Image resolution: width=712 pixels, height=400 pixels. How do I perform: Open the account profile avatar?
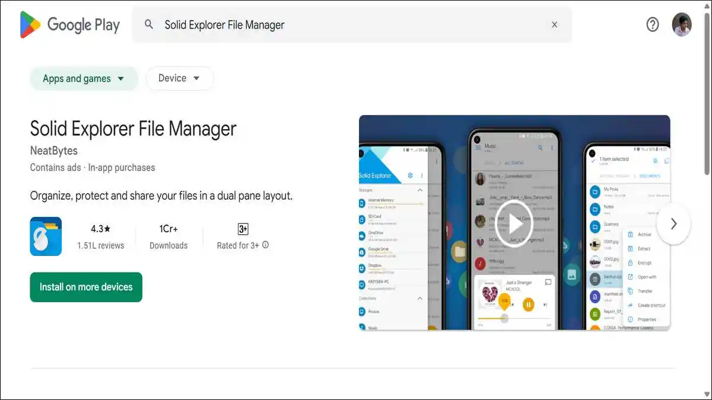pyautogui.click(x=682, y=24)
